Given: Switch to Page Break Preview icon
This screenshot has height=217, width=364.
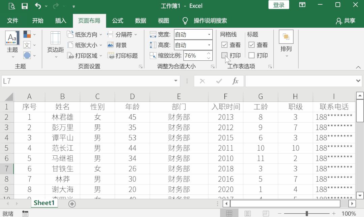Looking at the screenshot, I should (266, 213).
